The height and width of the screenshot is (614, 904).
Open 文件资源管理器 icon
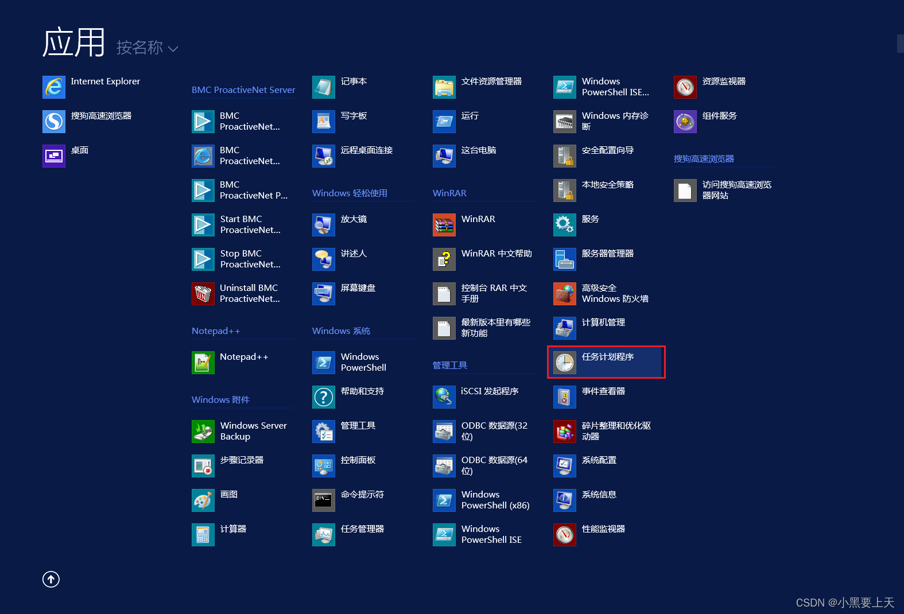[x=444, y=87]
